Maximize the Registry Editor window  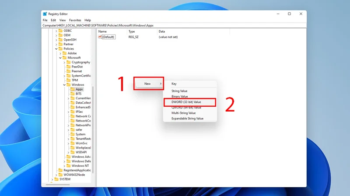tap(289, 14)
